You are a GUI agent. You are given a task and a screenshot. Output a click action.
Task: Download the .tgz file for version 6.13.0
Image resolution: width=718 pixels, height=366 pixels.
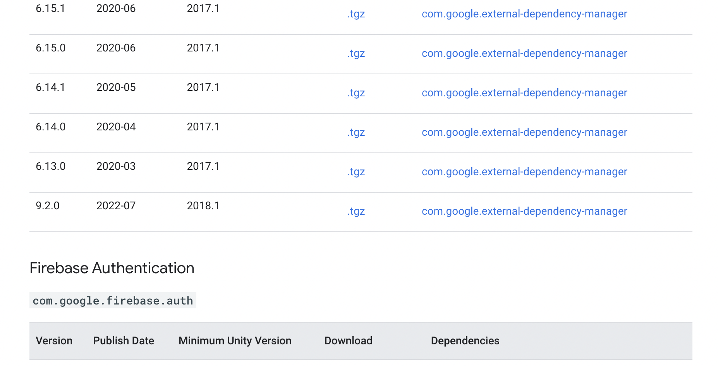click(356, 172)
